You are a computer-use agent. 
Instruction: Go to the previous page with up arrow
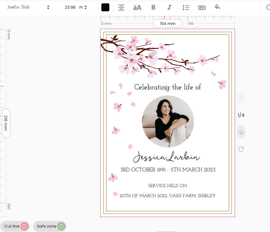(241, 99)
